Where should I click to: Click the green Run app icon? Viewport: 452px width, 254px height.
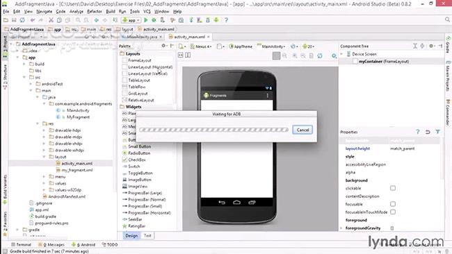click(146, 20)
